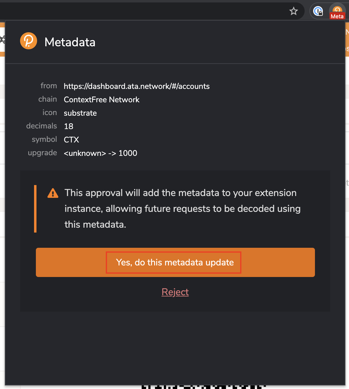Click the "from" field label
Screen dimensions: 349x389
coord(49,86)
